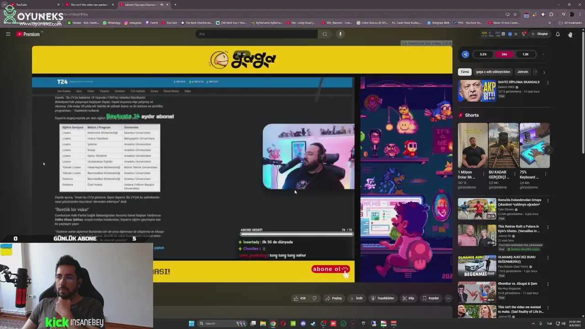Focus the Ara search input field
Image resolution: width=585 pixels, height=329 pixels.
click(257, 34)
